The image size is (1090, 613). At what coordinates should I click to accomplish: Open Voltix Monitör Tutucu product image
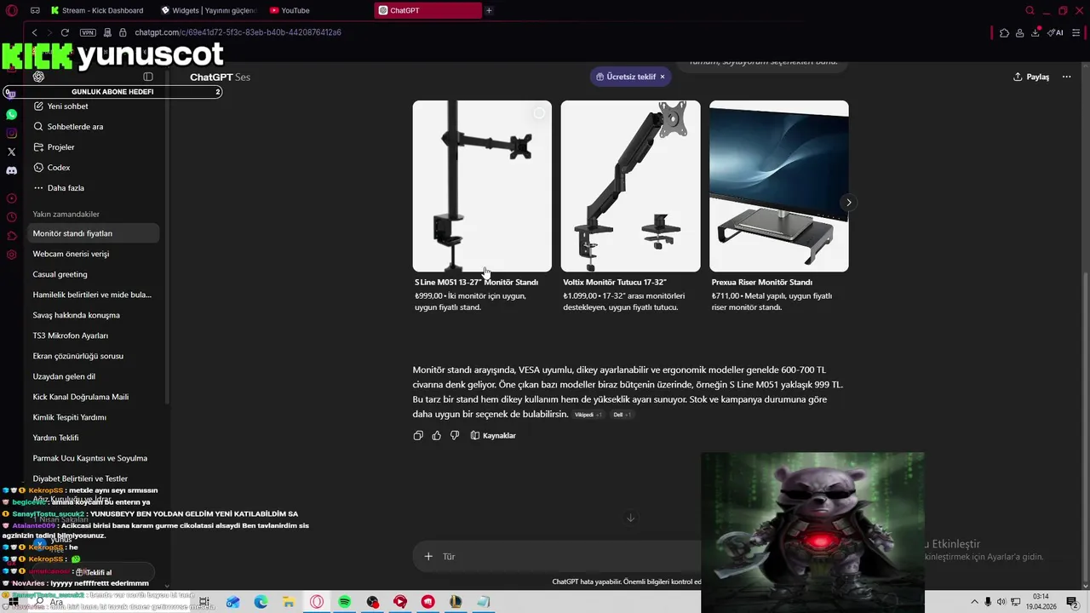630,186
